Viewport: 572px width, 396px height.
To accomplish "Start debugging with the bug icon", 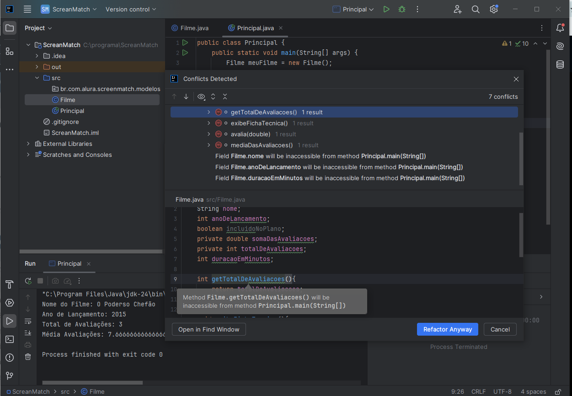I will click(x=402, y=9).
